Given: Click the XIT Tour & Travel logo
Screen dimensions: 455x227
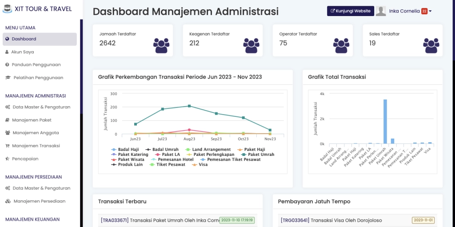Looking at the screenshot, I should tap(8, 9).
